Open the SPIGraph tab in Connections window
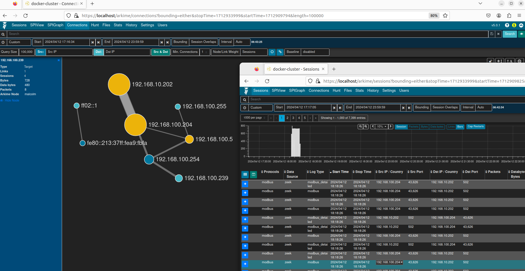The width and height of the screenshot is (525, 271). [55, 25]
